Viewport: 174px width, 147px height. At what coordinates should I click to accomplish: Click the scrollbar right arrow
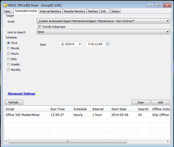168,141
